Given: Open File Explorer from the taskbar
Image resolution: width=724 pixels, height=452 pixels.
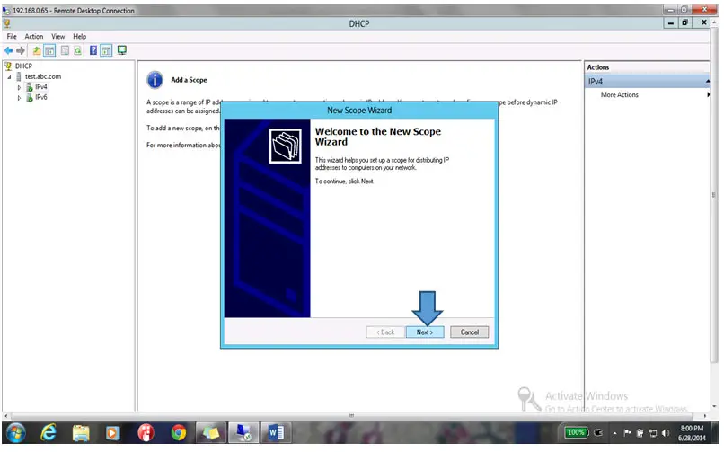Looking at the screenshot, I should pos(82,433).
